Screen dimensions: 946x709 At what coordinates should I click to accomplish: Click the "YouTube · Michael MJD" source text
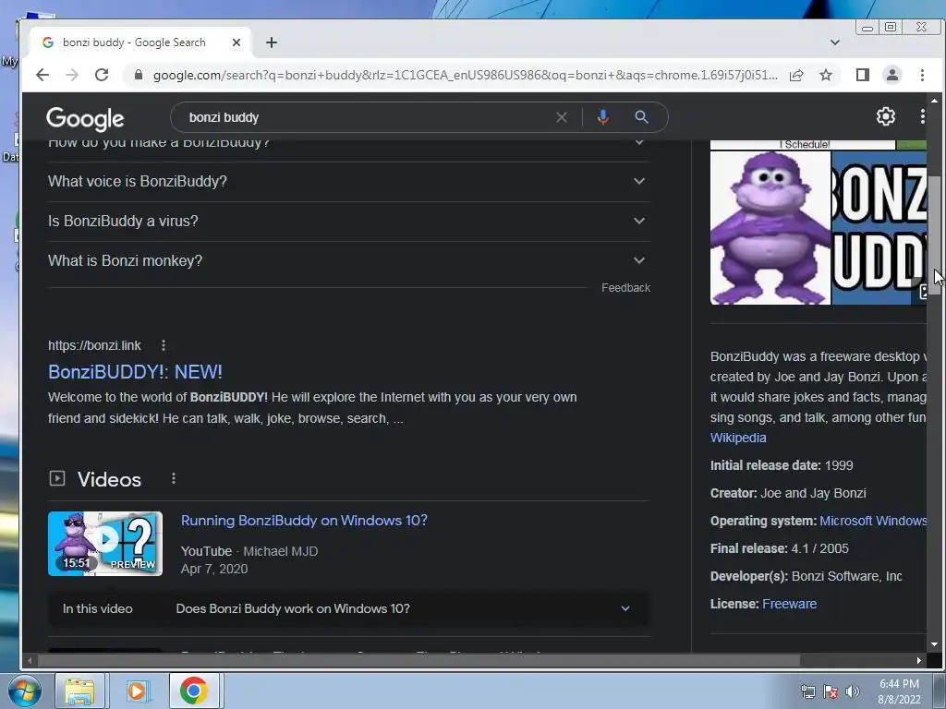click(249, 551)
